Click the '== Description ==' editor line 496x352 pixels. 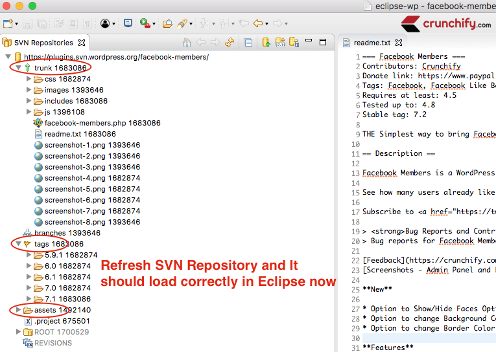(399, 153)
